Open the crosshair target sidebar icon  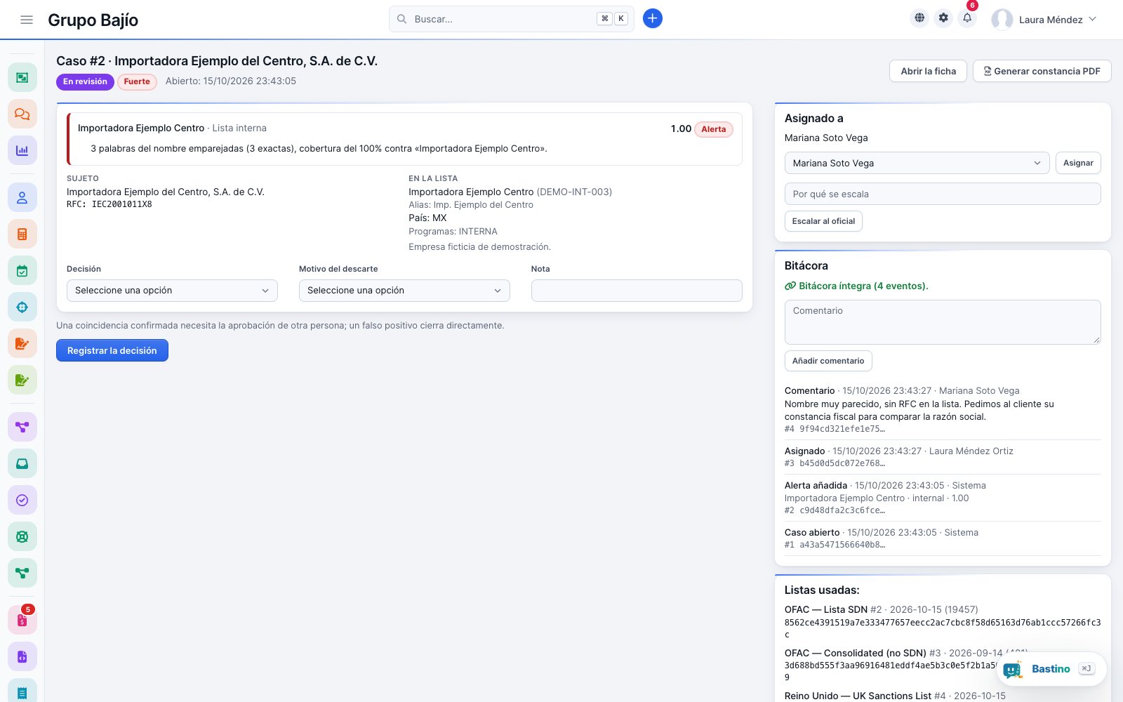coord(22,307)
